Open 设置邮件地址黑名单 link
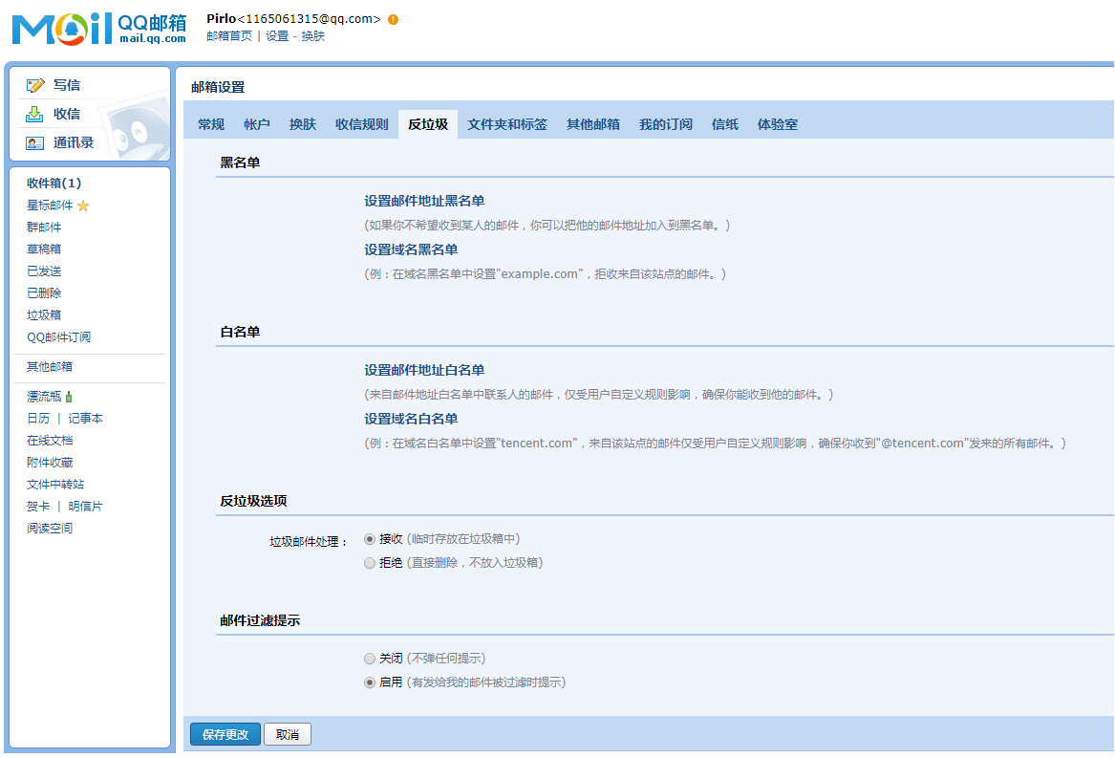The height and width of the screenshot is (758, 1115). pyautogui.click(x=424, y=201)
